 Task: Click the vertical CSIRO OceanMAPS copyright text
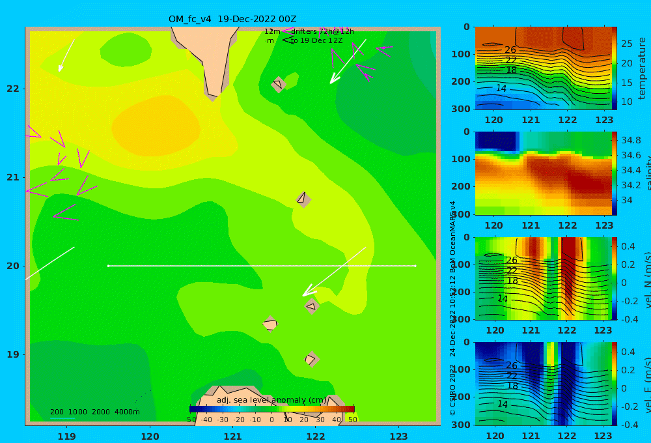click(x=452, y=308)
